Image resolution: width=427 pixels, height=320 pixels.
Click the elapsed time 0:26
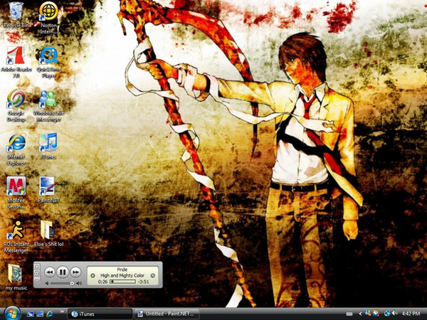tap(102, 282)
